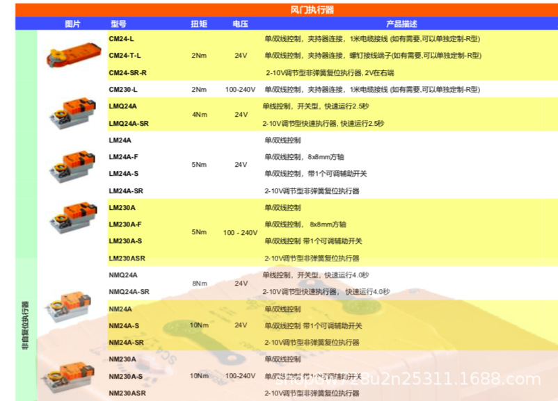Click the LM24A-F description 8x8mm方轴
The width and height of the screenshot is (558, 401).
point(326,157)
